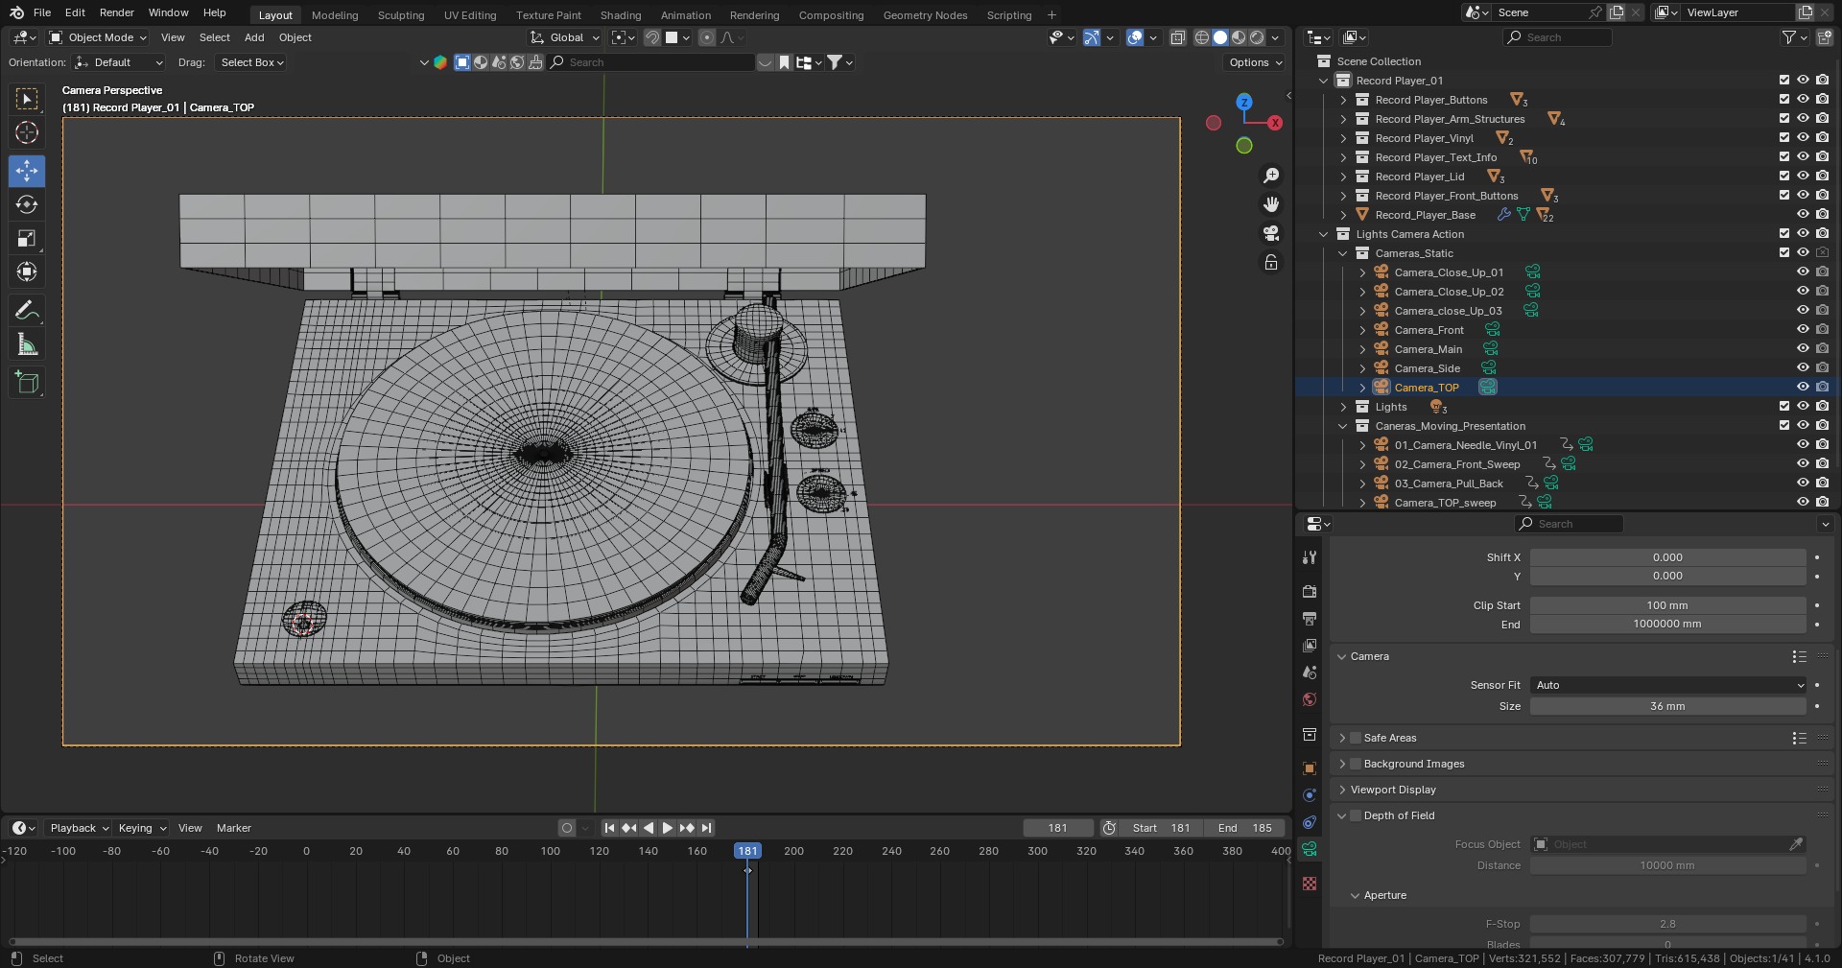Uncheck Lights Camera Action collection checkbox

[1784, 234]
